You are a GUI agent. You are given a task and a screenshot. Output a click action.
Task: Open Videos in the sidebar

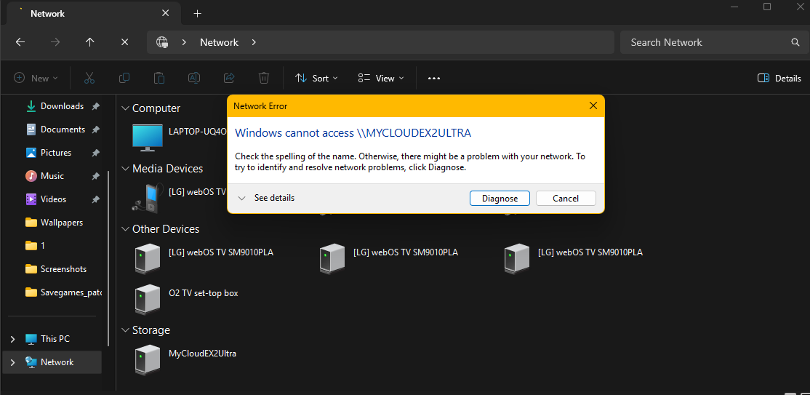(53, 199)
